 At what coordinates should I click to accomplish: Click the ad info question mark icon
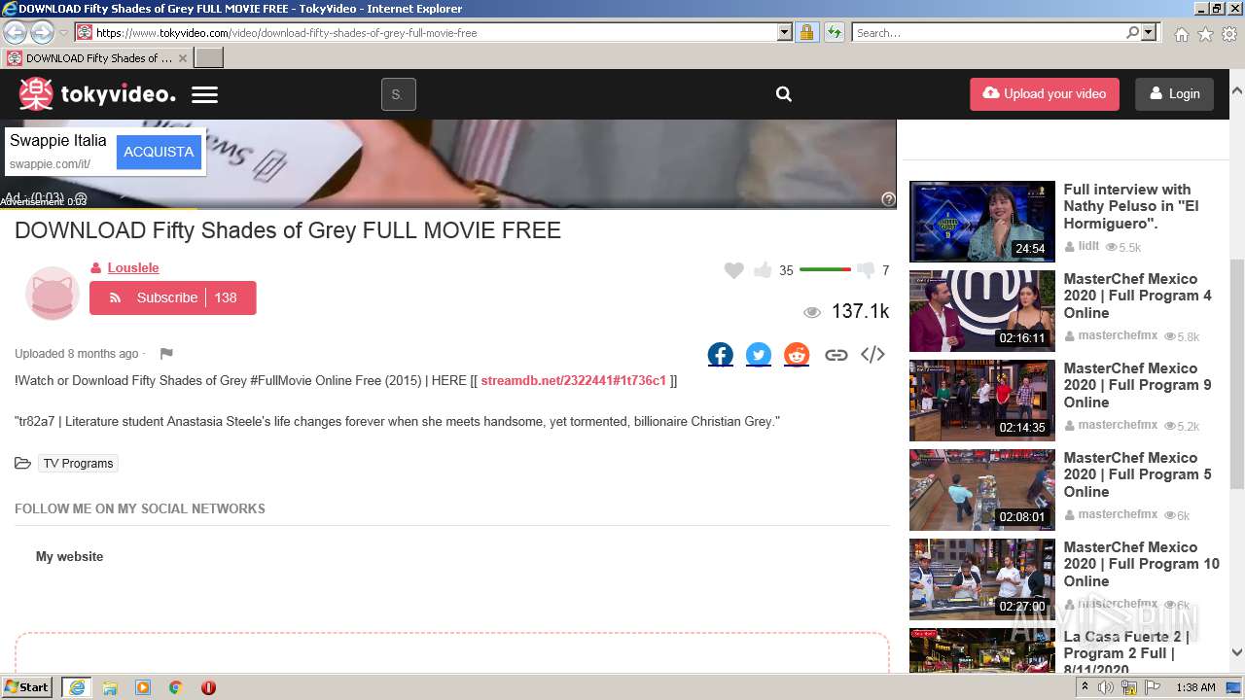[x=888, y=198]
